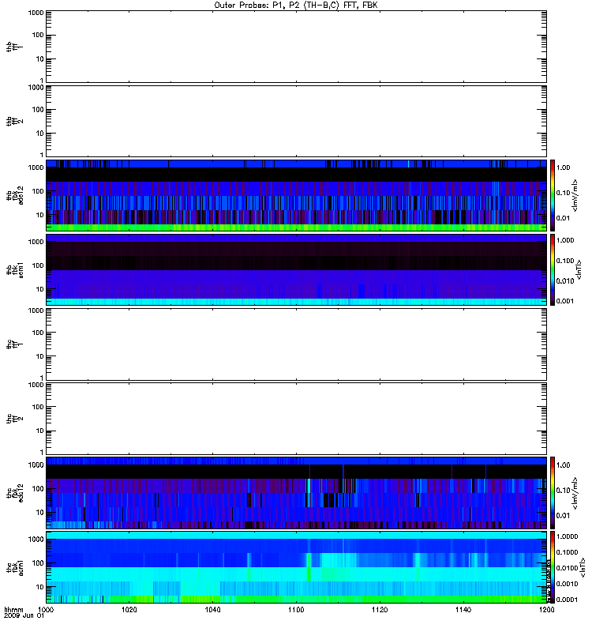Click the thc edc12 mV/m color bar
592x632 pixels.
553,492
